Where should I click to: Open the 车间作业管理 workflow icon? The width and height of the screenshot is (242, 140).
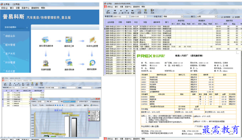click(x=92, y=40)
